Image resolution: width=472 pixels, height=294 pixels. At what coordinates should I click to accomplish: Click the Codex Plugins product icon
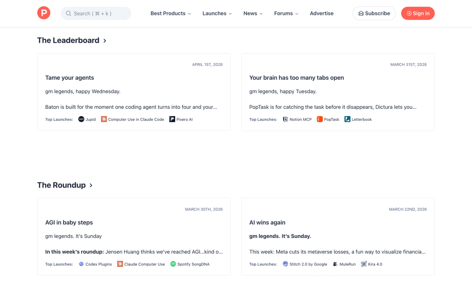[81, 264]
